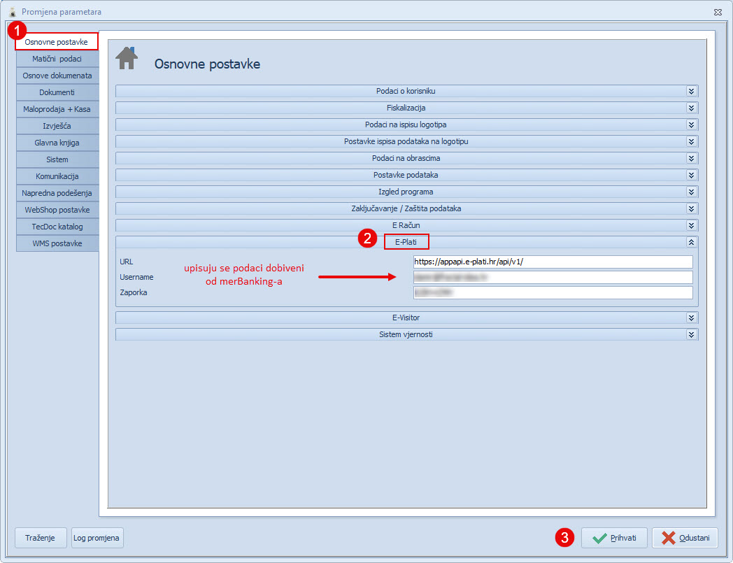Viewport: 733px width, 563px height.
Task: Expand the E Račun section
Action: pos(691,225)
